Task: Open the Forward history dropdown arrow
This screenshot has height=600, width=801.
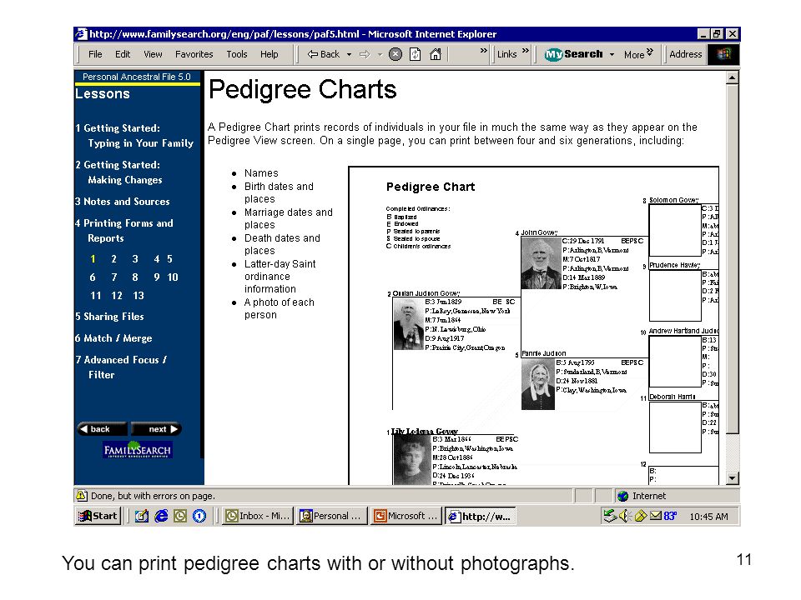Action: pos(380,54)
